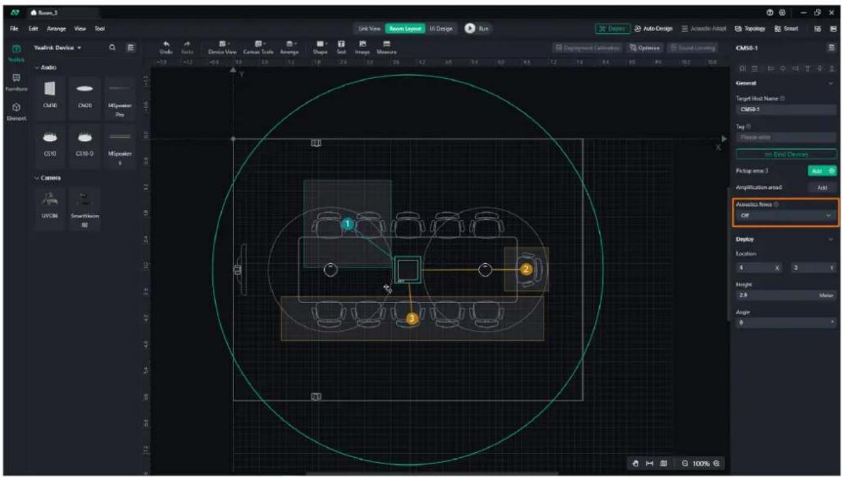
Task: Open the properties panel menu icon
Action: (x=831, y=47)
